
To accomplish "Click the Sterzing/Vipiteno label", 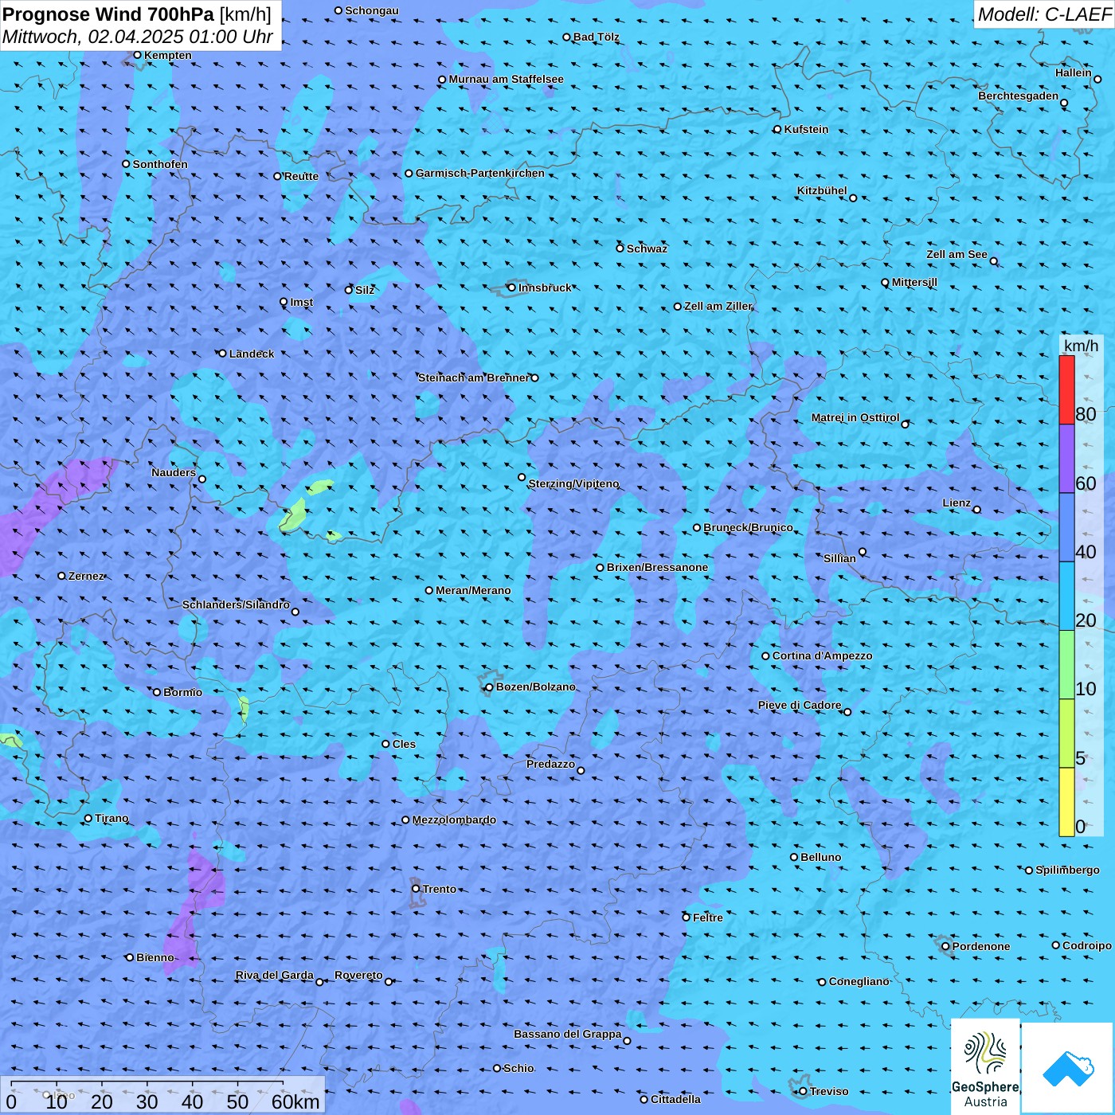I will click(x=573, y=483).
